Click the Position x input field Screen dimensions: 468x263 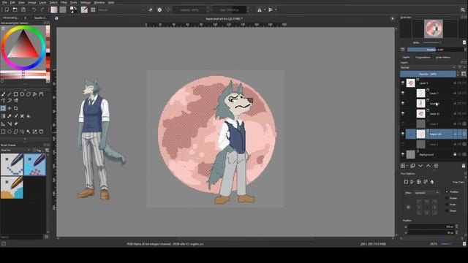coord(431,226)
